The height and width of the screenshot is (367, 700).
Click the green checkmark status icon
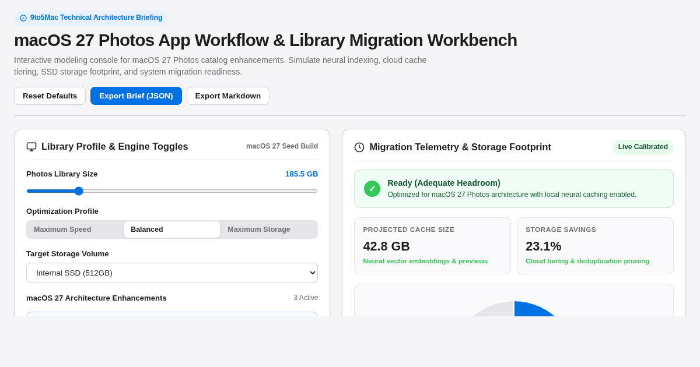tap(372, 189)
